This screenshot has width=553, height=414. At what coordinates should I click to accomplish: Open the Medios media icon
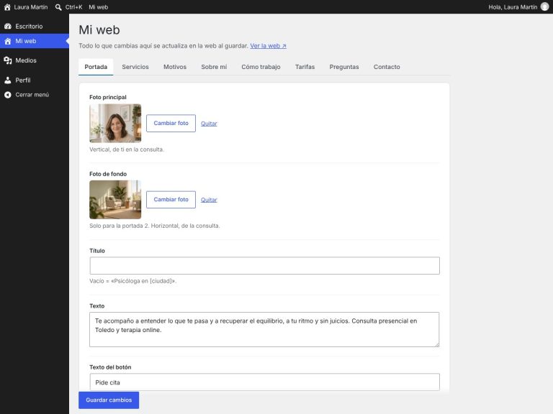8,60
